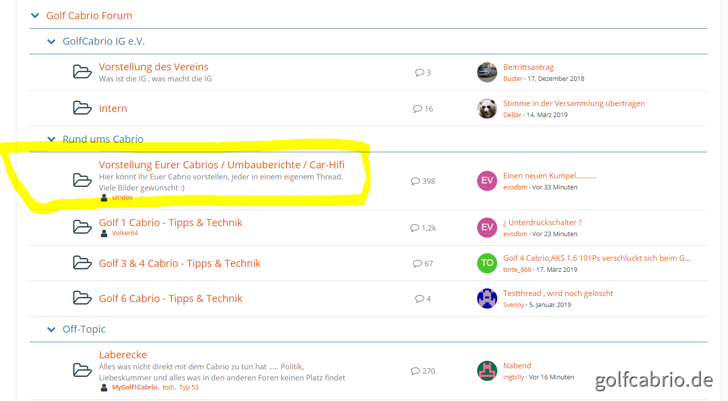728x401 pixels.
Task: Open Vorstellung Eurer Cabrios / Umbauberichte forum
Action: coord(221,165)
